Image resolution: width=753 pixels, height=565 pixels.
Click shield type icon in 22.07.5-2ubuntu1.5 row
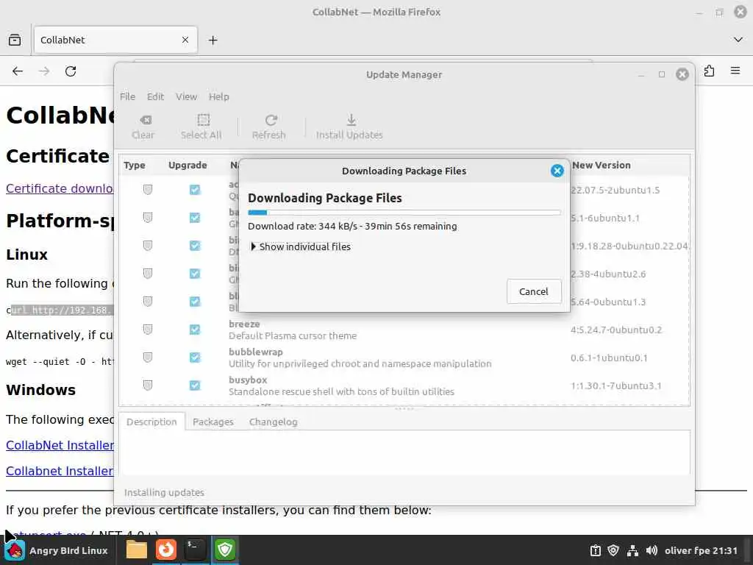[147, 190]
